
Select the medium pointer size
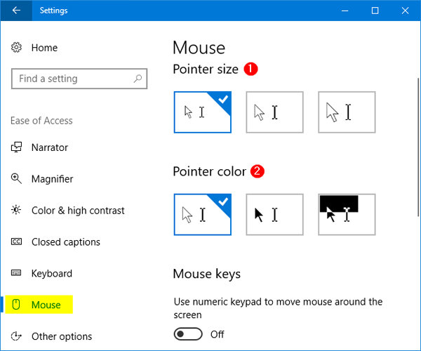[x=274, y=112]
